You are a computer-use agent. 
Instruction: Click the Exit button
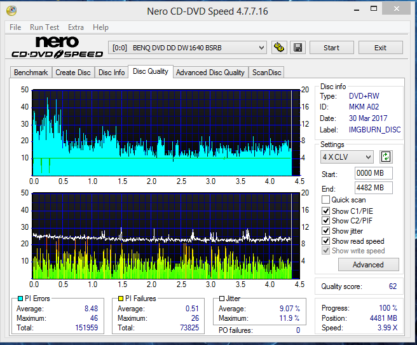click(380, 48)
